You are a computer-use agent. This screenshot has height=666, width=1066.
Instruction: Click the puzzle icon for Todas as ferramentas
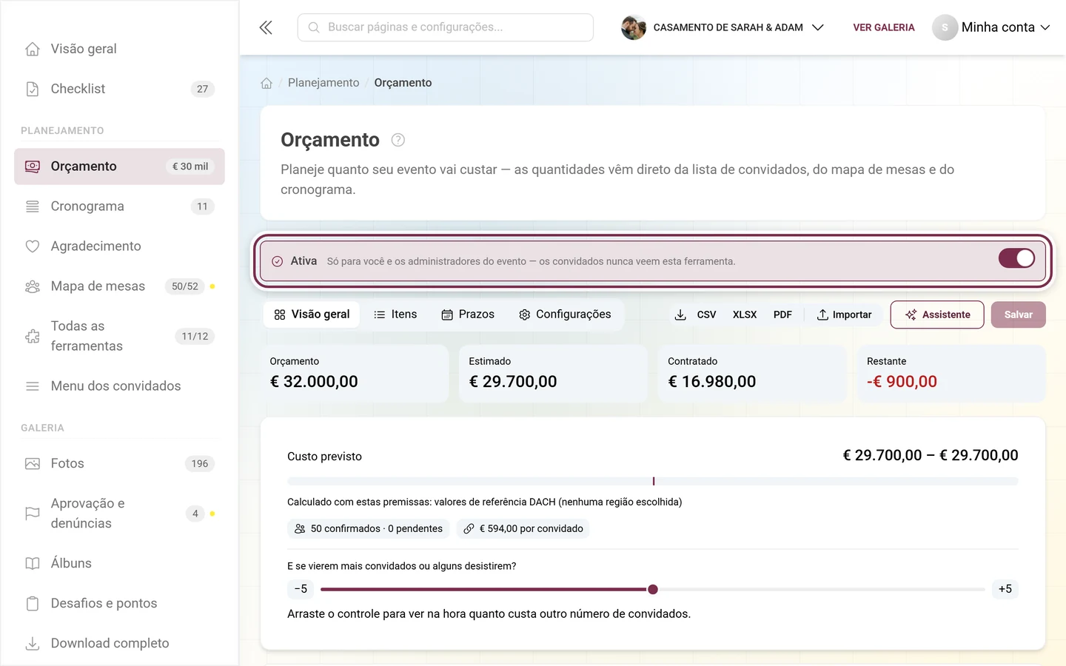pyautogui.click(x=33, y=336)
